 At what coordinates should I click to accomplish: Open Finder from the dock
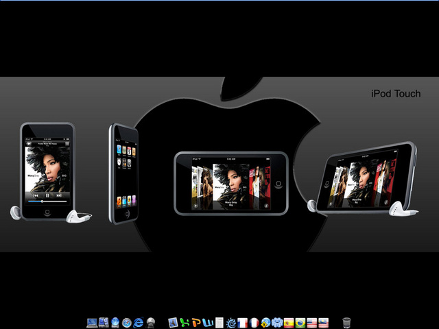pos(104,323)
